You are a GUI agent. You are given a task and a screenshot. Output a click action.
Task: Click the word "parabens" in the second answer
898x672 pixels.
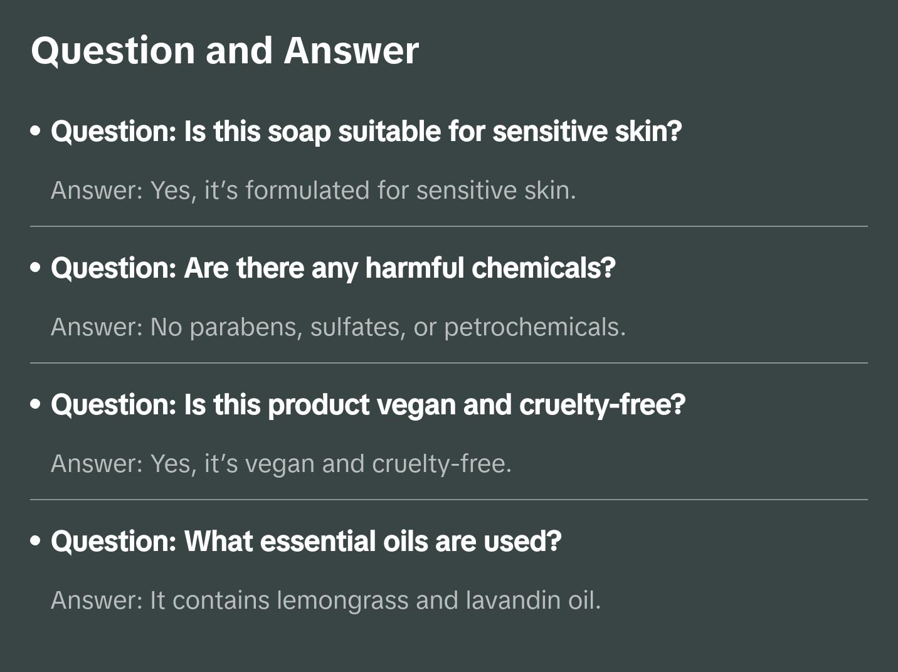[243, 327]
